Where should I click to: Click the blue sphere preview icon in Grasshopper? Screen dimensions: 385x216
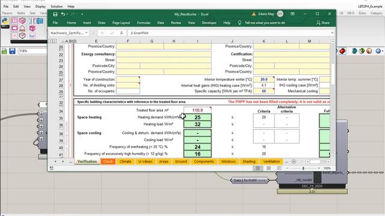pos(378,51)
